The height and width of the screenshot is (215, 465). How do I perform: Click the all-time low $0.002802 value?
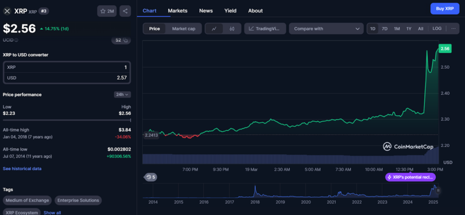(x=119, y=149)
